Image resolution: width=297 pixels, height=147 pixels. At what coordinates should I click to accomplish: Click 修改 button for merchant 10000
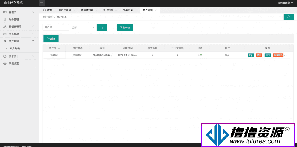pos(267,55)
